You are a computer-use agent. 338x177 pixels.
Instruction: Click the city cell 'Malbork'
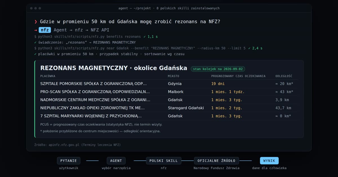click(x=175, y=92)
